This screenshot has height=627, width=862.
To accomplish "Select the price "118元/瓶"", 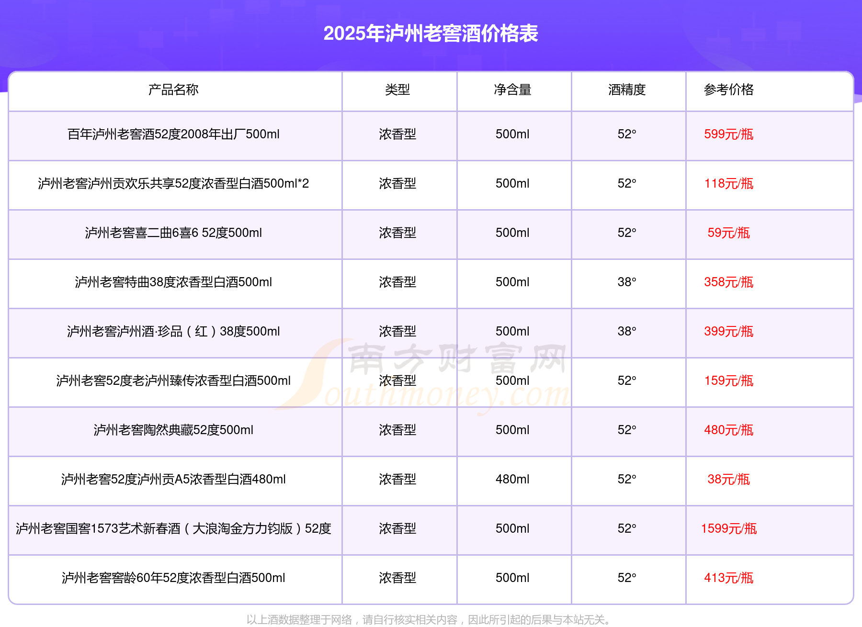I will point(729,183).
